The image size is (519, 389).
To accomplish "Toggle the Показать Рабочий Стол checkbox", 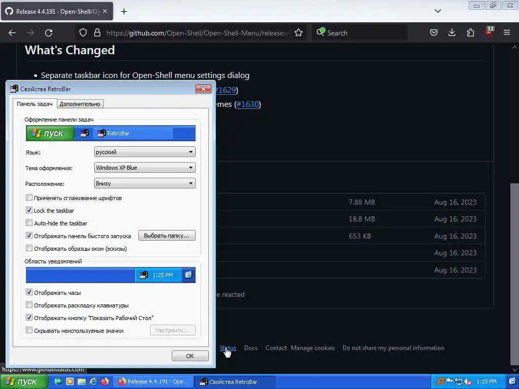I will coord(29,318).
